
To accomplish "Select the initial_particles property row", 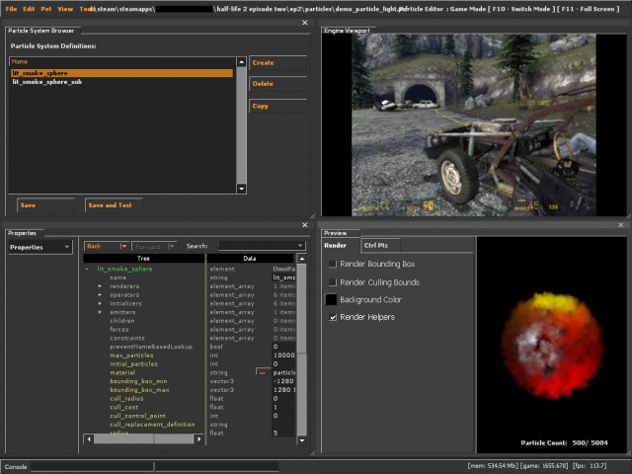I will pos(134,364).
